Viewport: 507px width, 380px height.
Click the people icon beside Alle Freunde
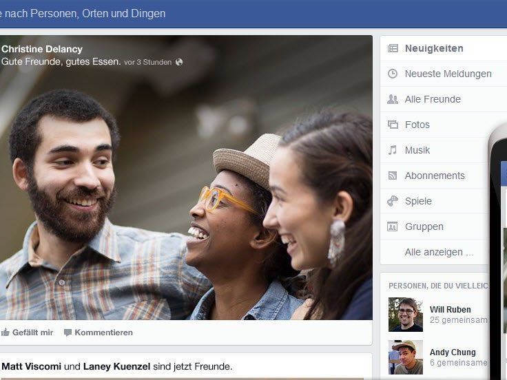coord(393,99)
